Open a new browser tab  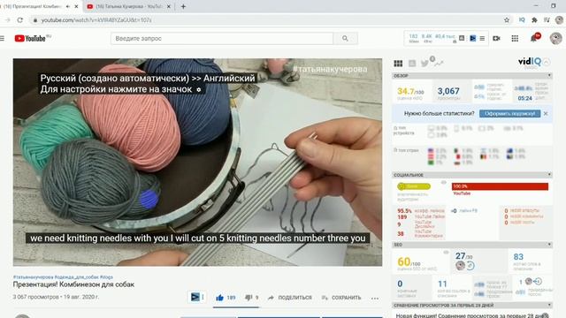coord(183,6)
